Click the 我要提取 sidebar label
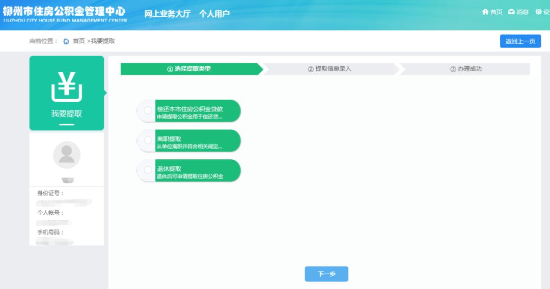This screenshot has height=289, width=550. coord(67,113)
